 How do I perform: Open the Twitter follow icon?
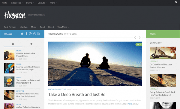point(22,34)
